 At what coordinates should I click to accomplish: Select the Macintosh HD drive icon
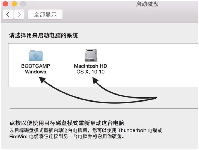click(x=90, y=55)
